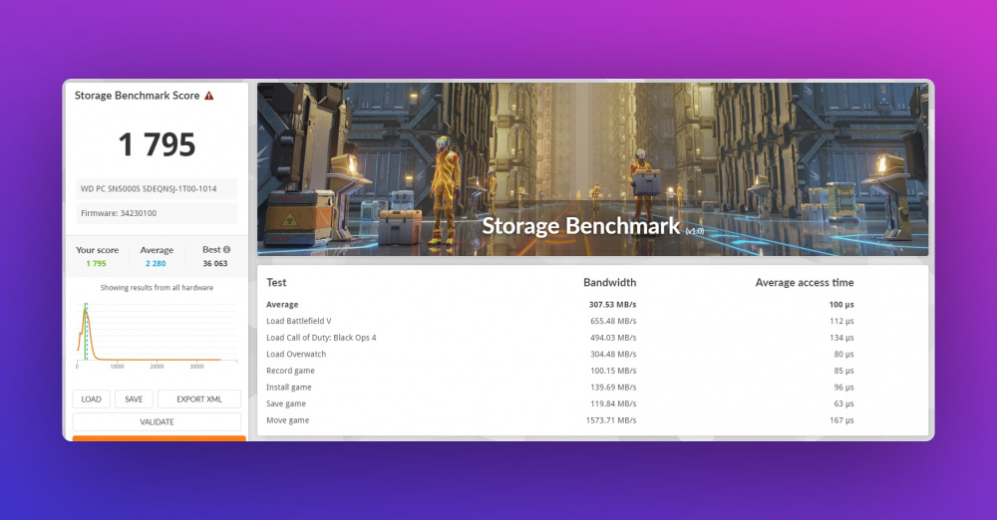The height and width of the screenshot is (520, 997).
Task: Click the 100.15 MB/s bandwidth value
Action: 613,371
